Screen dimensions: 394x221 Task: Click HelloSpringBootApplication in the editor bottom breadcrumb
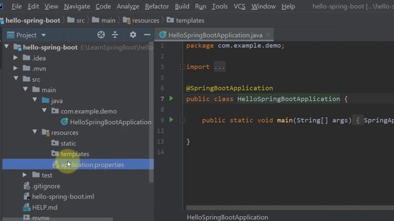pos(227,217)
